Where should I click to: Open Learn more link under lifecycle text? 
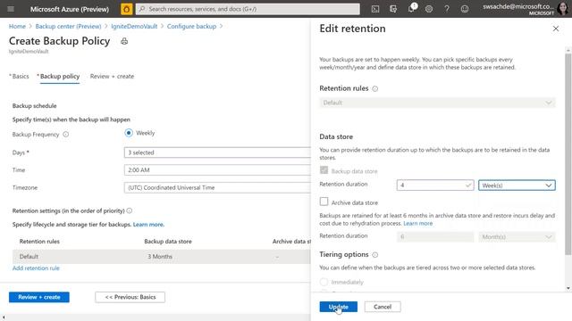pos(148,225)
